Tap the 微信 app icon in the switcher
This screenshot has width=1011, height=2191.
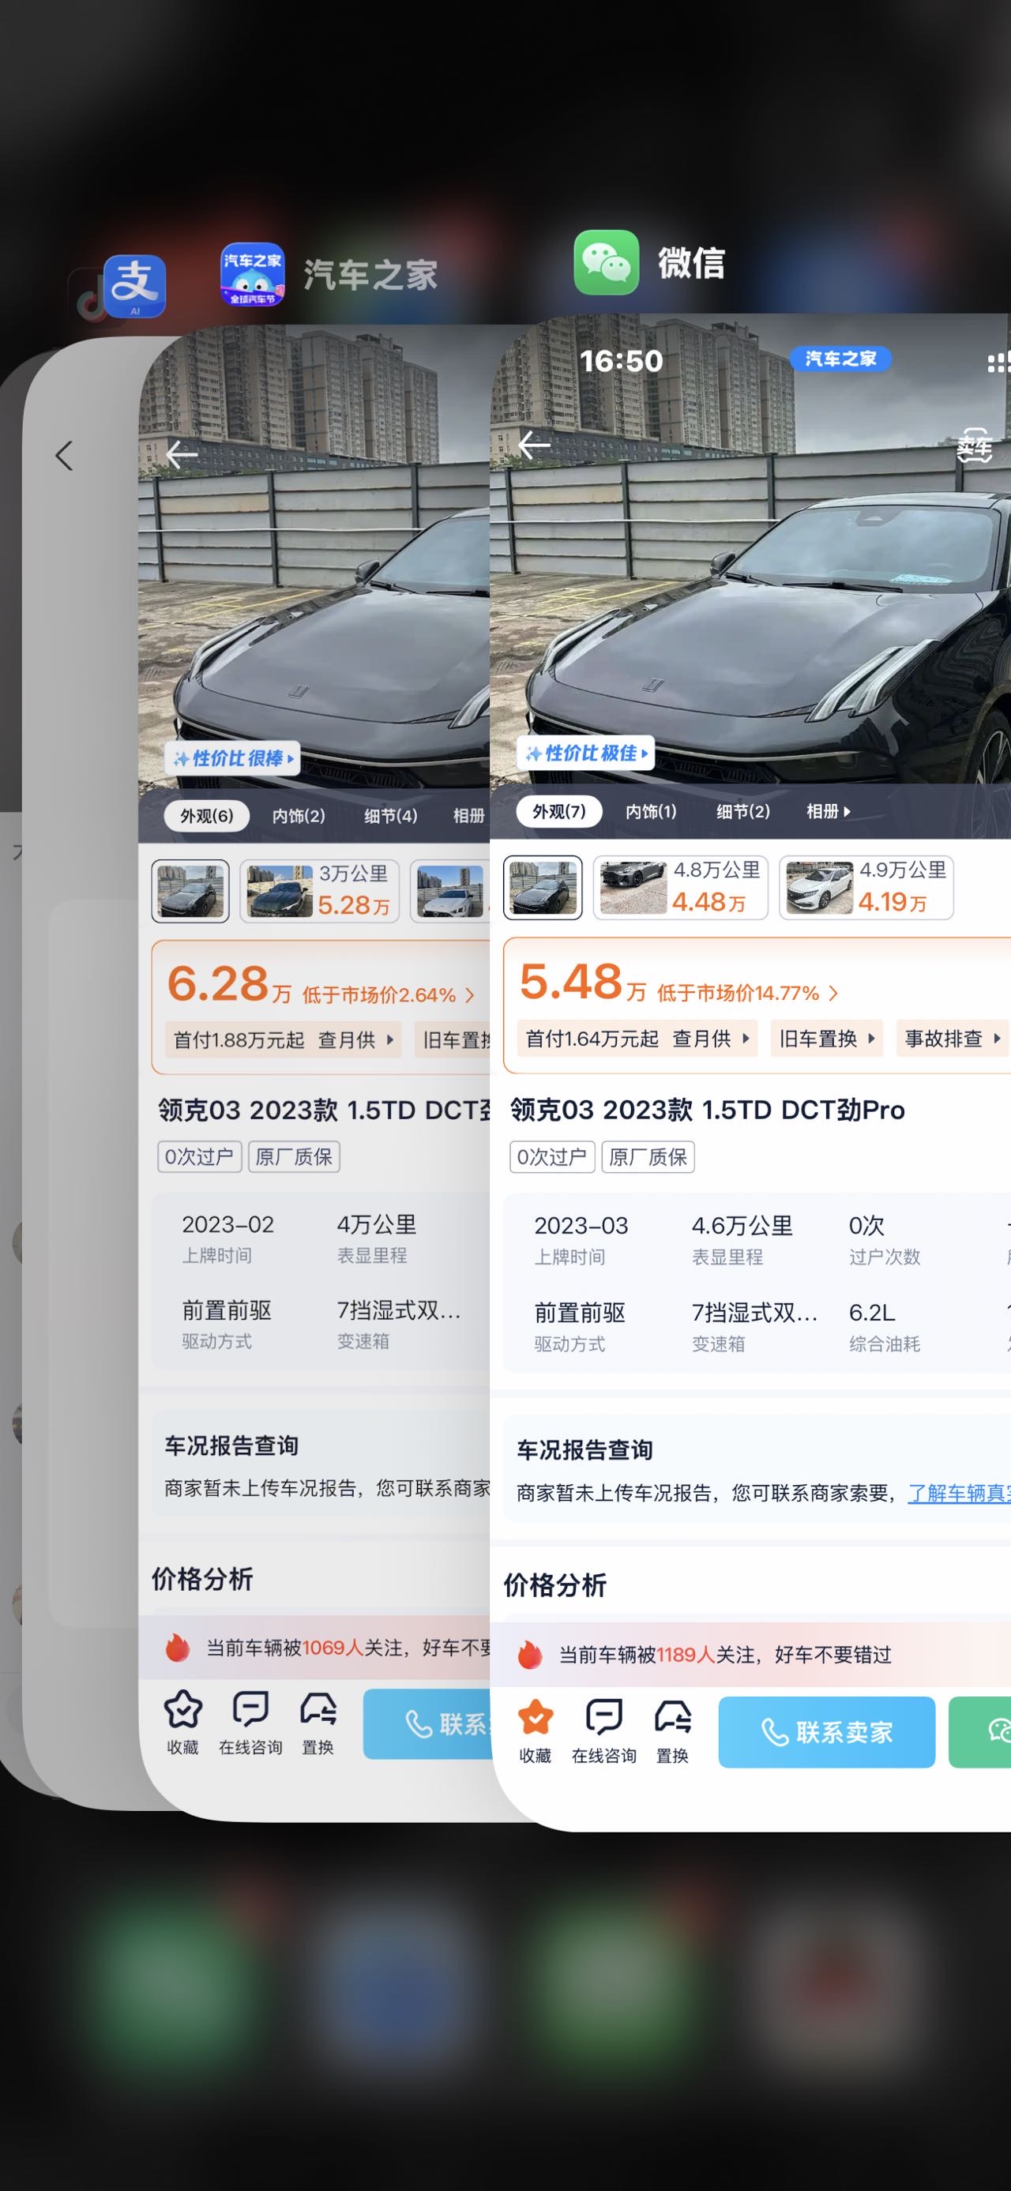607,262
